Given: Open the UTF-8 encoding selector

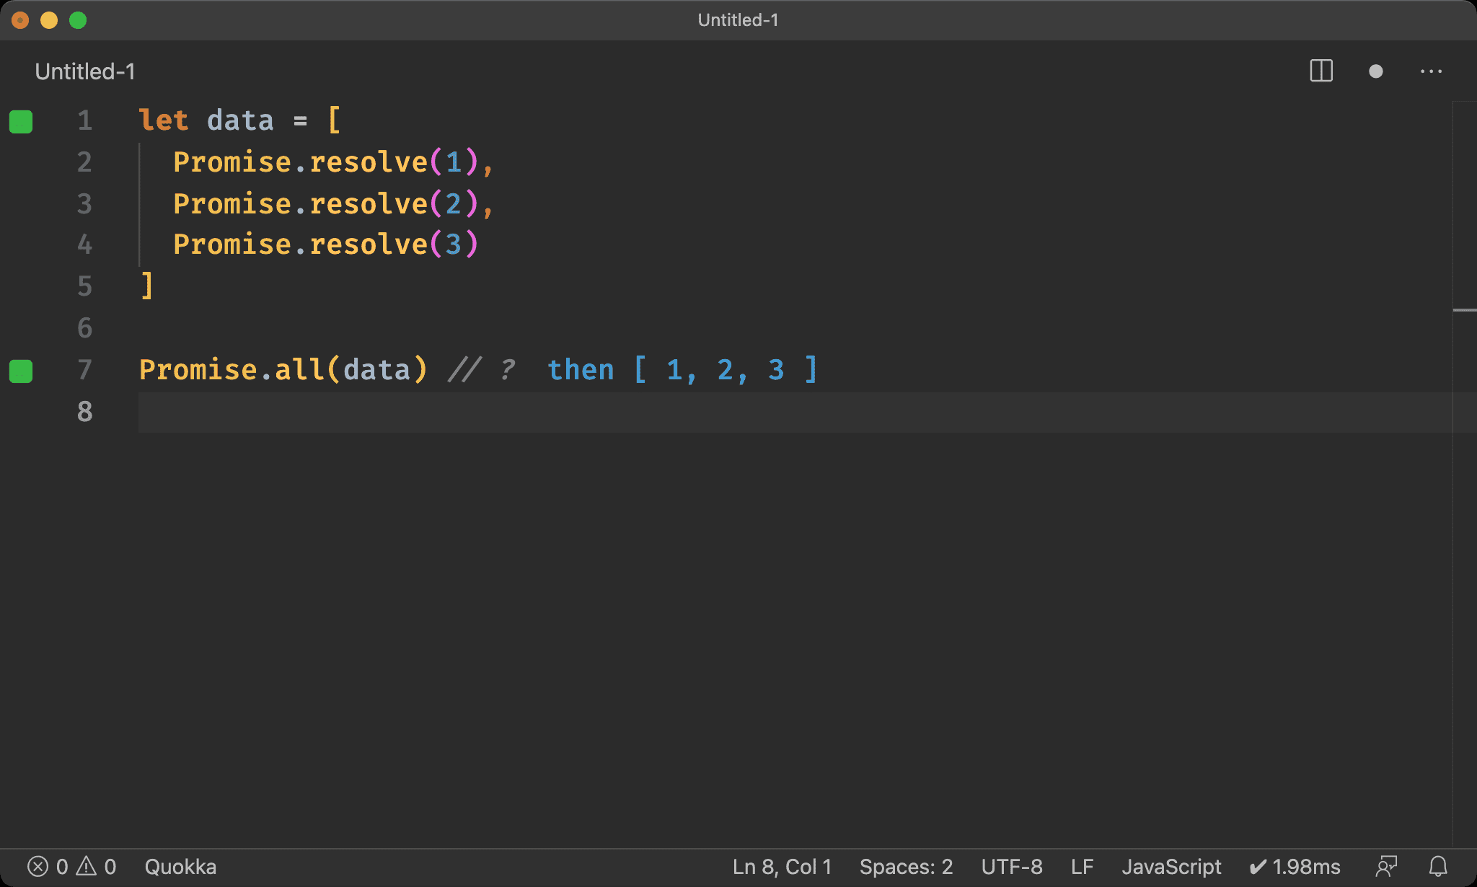Looking at the screenshot, I should point(1011,866).
